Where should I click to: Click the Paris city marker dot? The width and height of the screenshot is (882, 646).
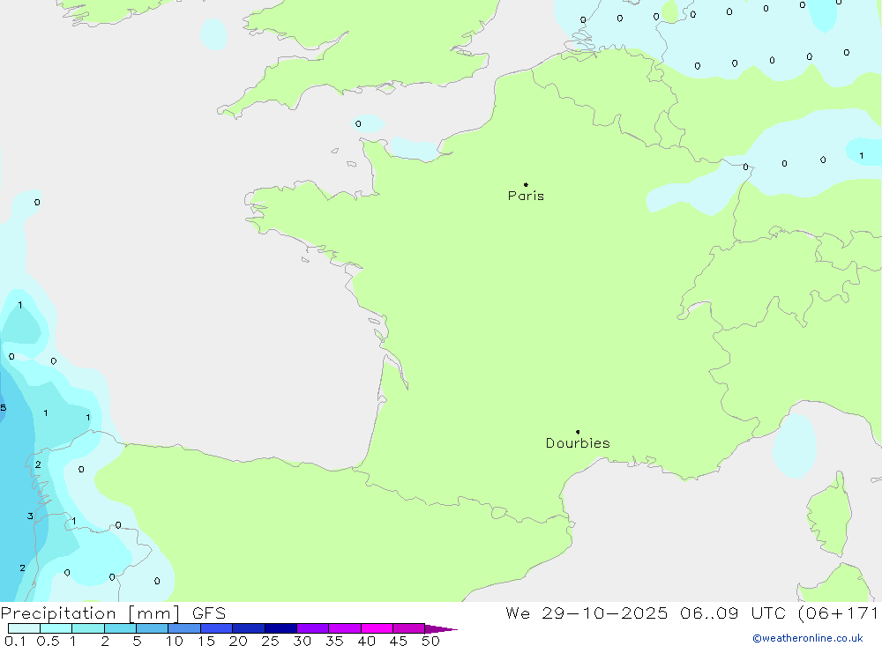pyautogui.click(x=526, y=185)
